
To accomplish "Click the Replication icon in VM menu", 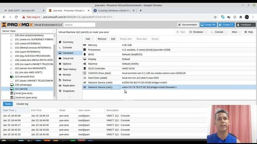I will pos(60,86).
